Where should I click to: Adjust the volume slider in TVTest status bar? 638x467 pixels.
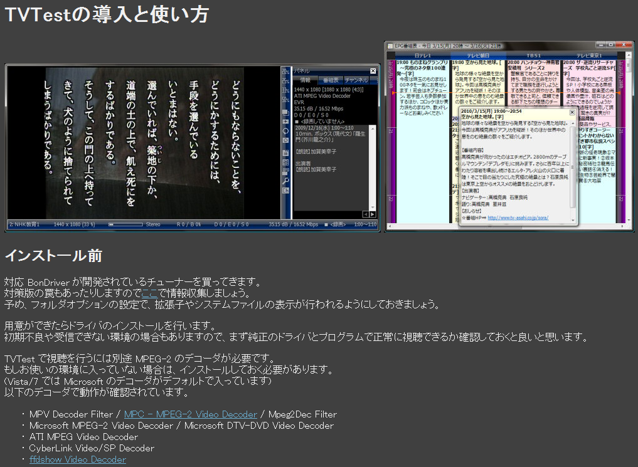(125, 224)
